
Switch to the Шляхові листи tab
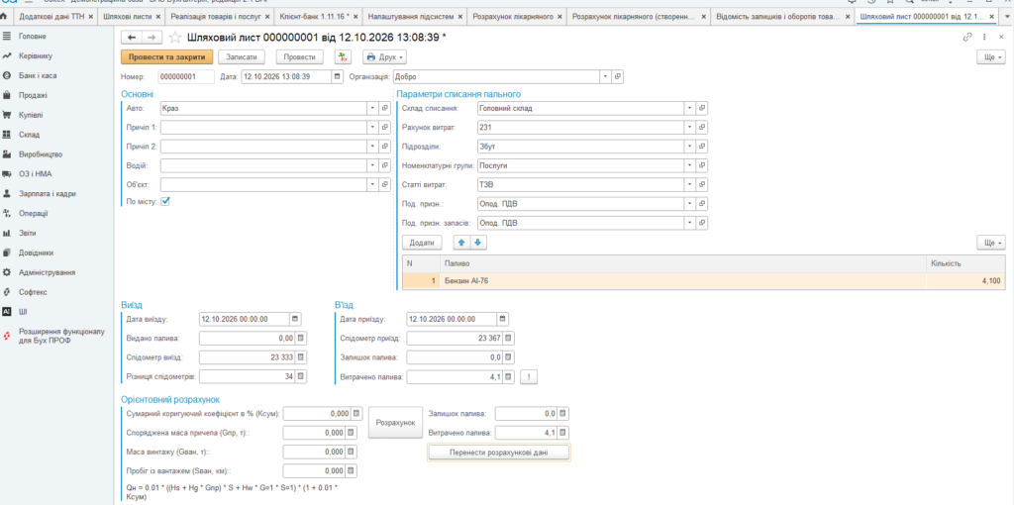(x=132, y=16)
